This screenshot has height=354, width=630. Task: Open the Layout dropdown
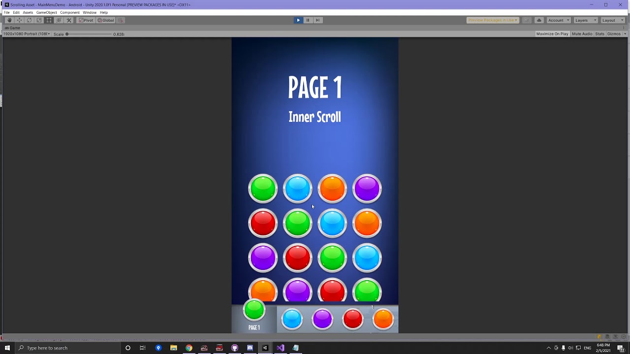(x=613, y=20)
